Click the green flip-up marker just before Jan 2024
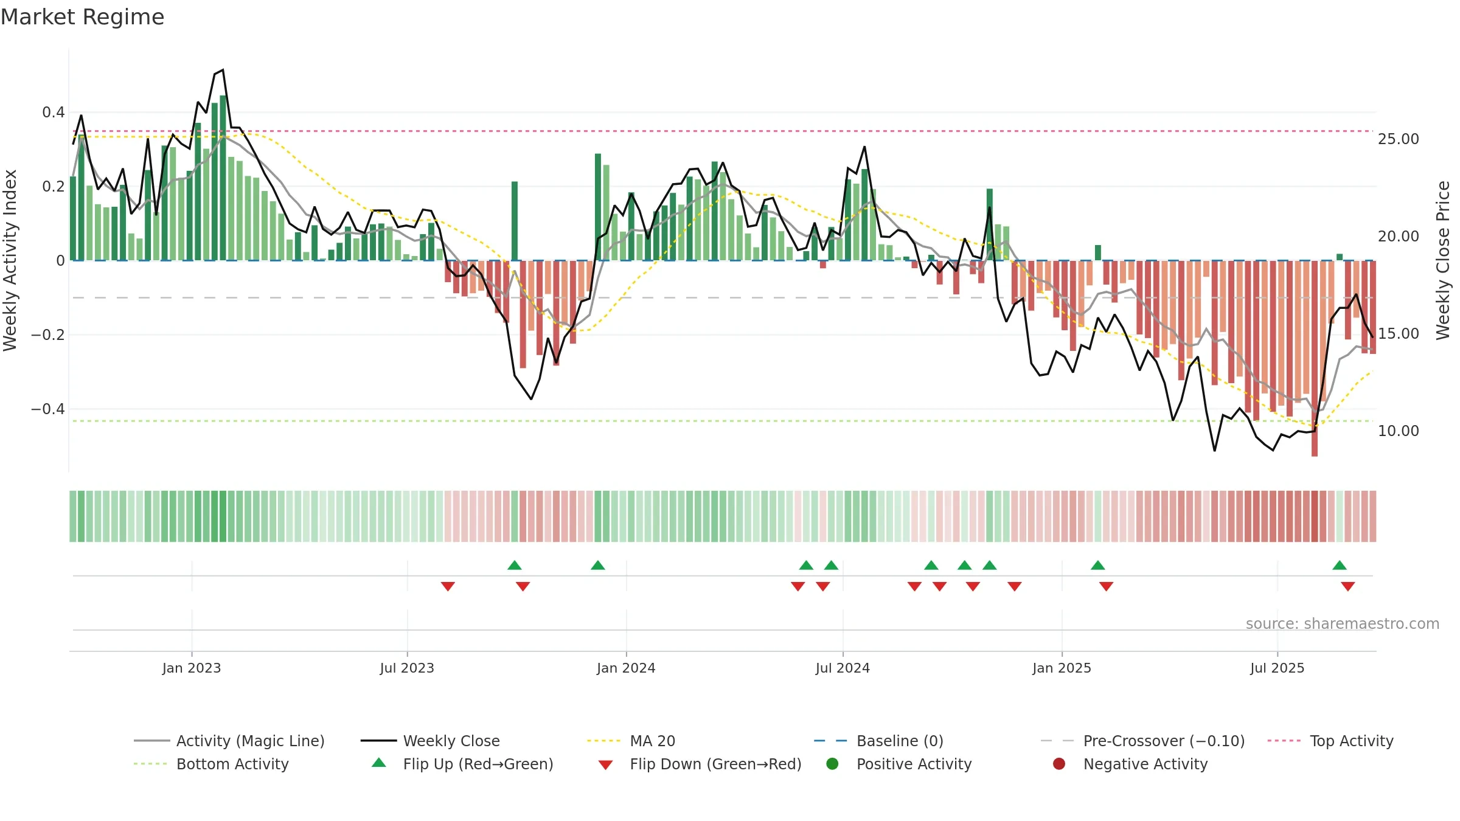This screenshot has height=821, width=1460. 598,565
